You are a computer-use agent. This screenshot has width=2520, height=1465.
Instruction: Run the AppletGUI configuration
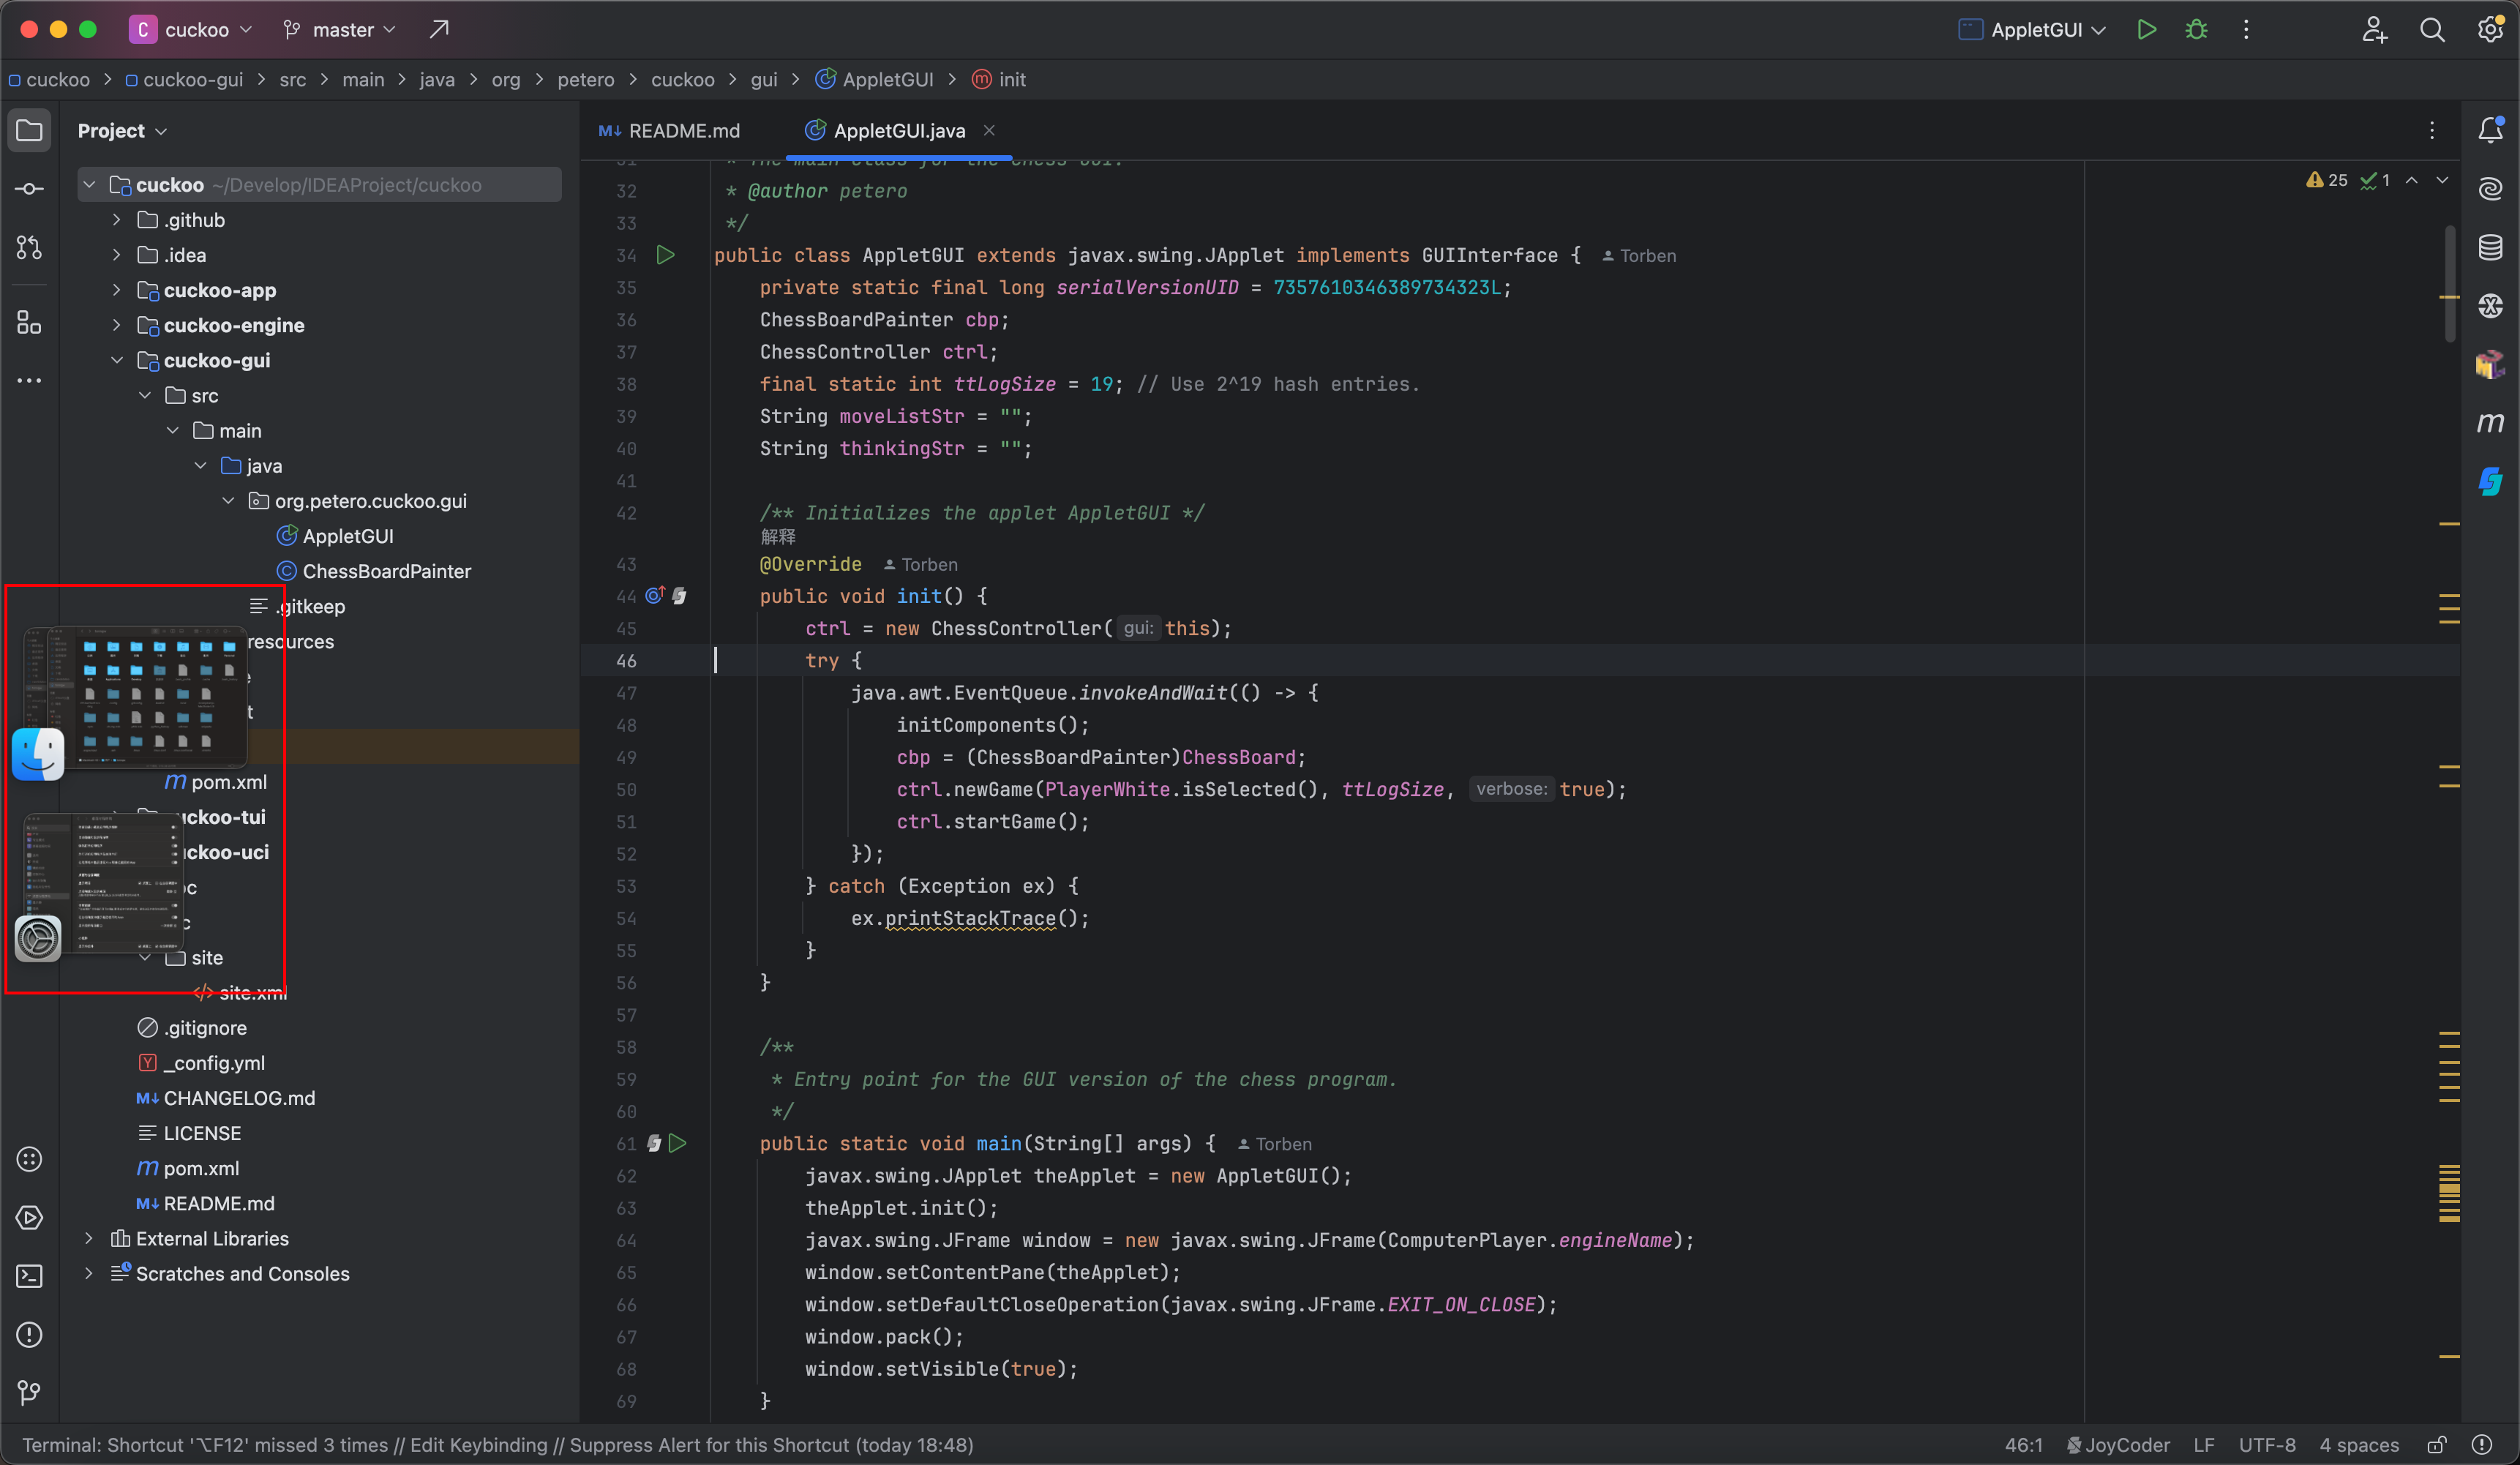[x=2146, y=29]
